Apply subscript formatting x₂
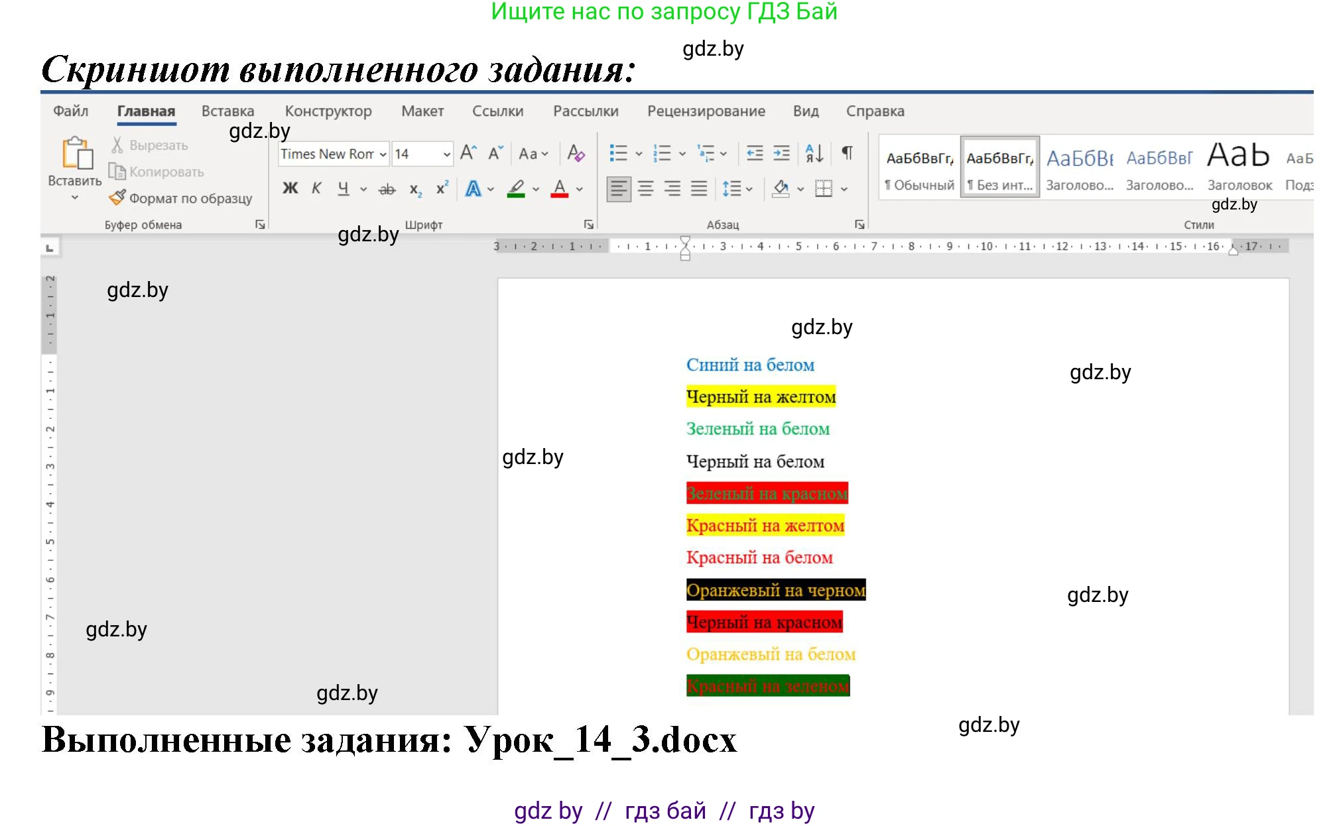This screenshot has height=826, width=1331. pyautogui.click(x=414, y=190)
